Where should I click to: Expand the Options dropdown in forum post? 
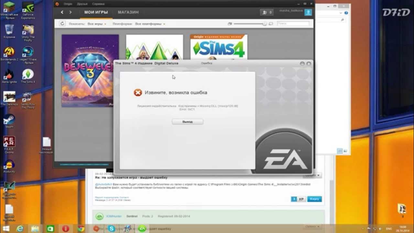(312, 175)
